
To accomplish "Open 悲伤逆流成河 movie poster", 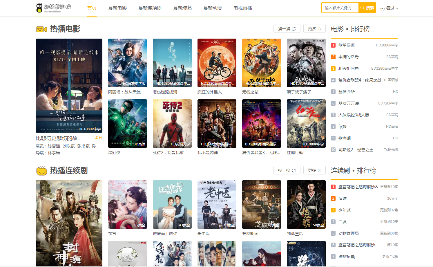I will 172,63.
